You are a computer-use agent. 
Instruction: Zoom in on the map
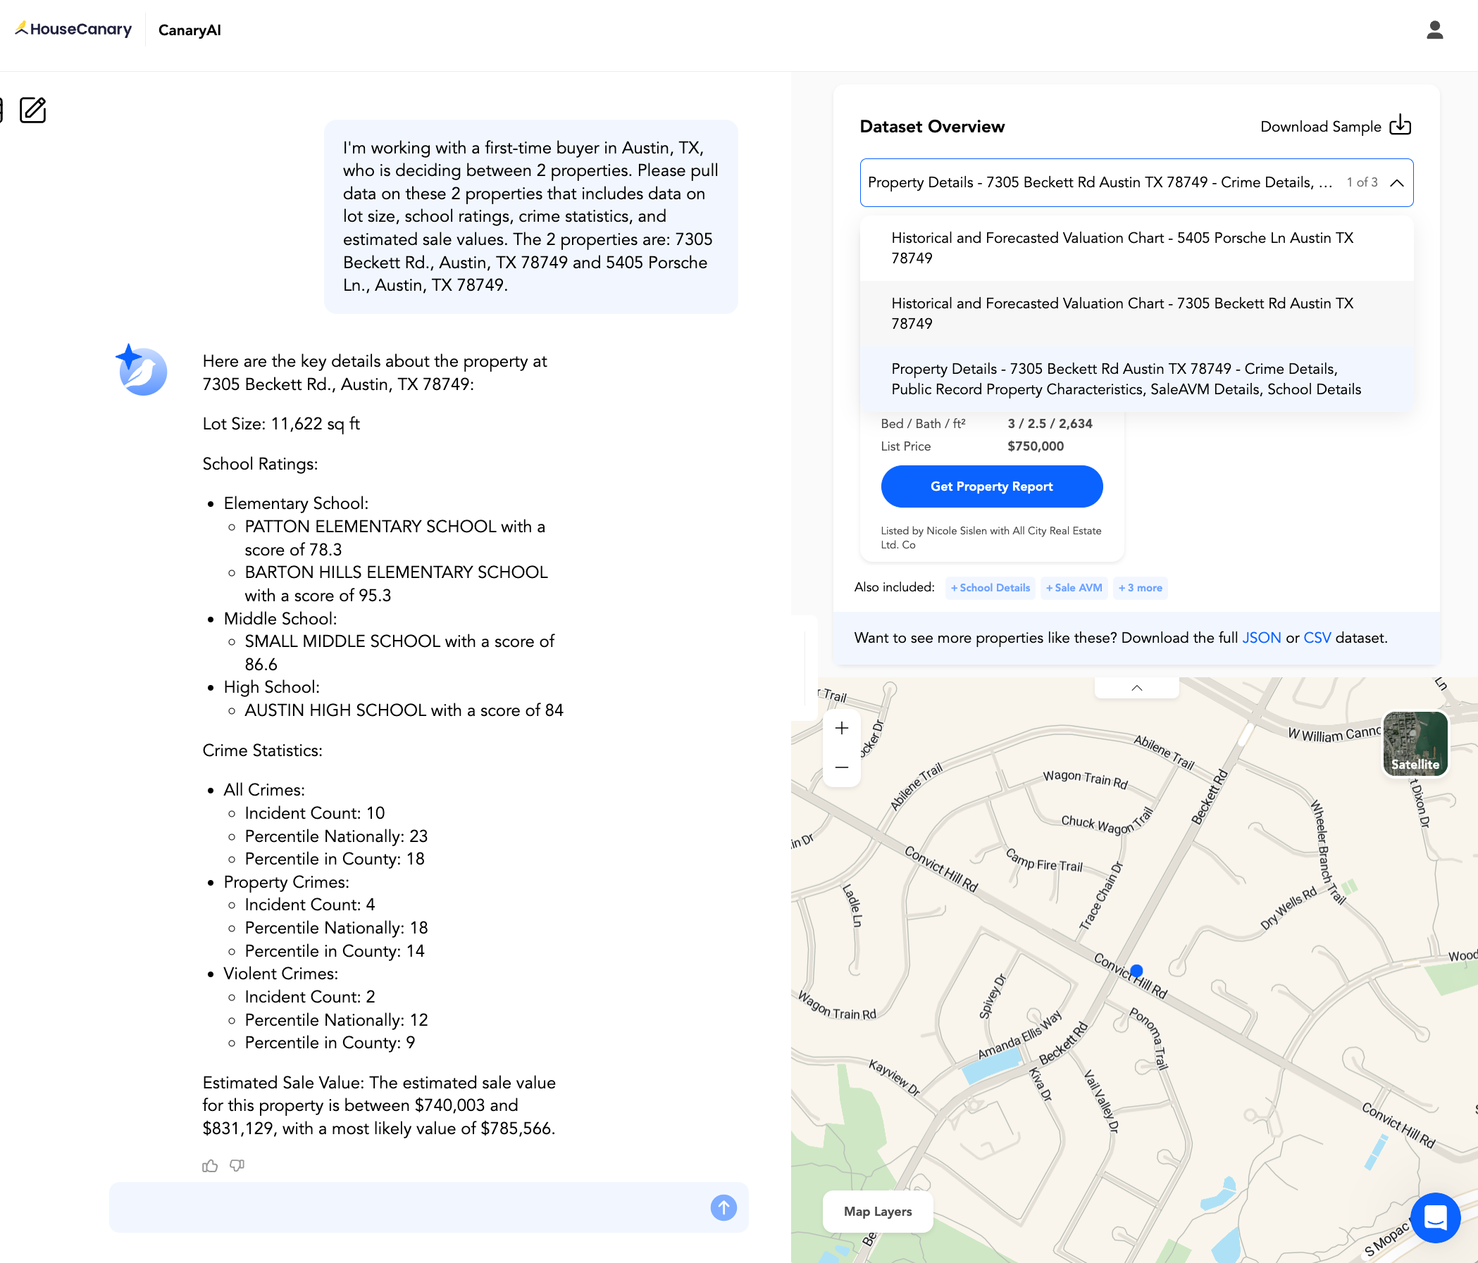coord(842,727)
